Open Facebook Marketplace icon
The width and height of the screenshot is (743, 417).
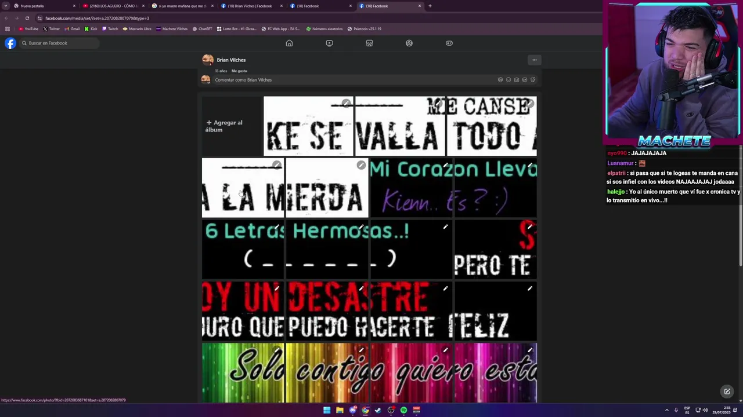click(x=369, y=43)
